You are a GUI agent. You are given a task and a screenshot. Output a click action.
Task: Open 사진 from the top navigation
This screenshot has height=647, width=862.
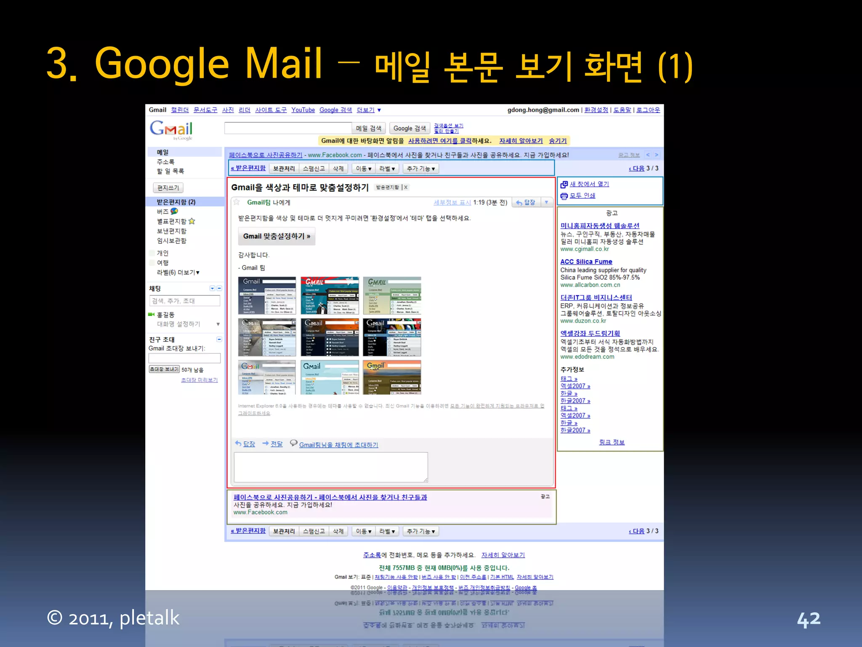tap(228, 110)
